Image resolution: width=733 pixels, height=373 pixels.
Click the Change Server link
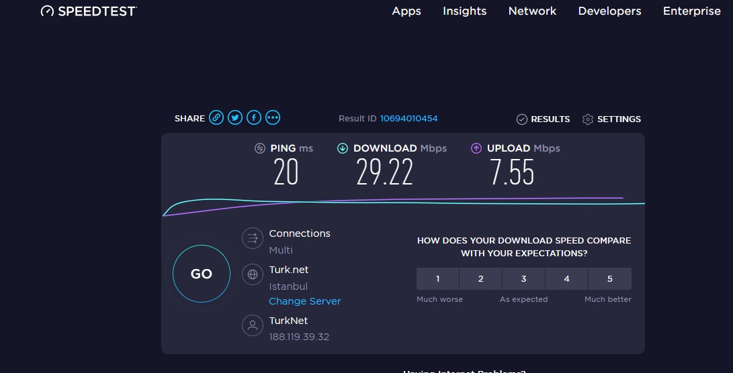click(x=304, y=301)
